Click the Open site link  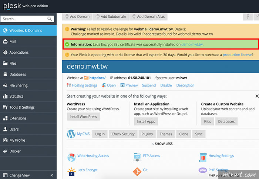click(111, 85)
